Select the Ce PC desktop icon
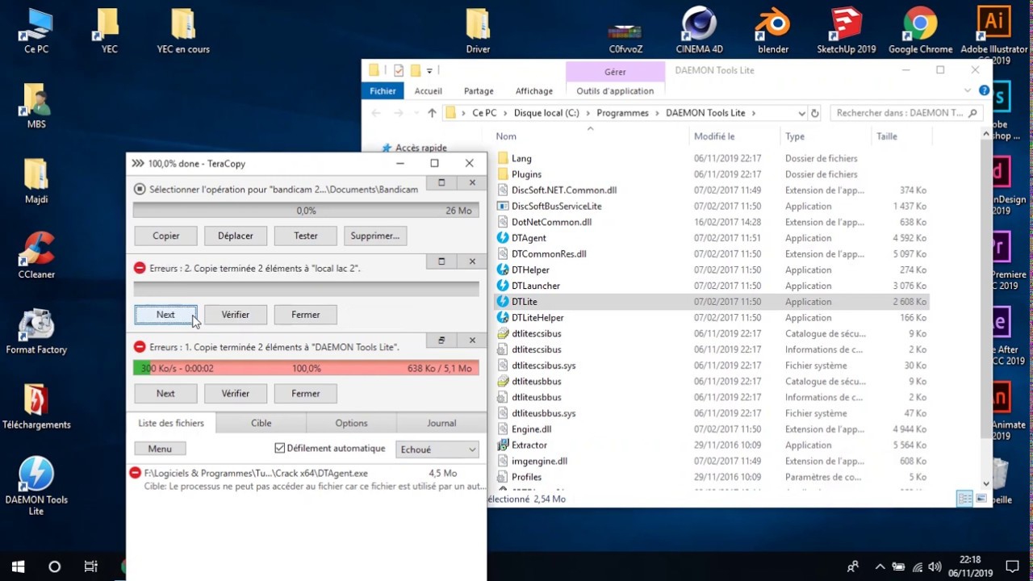Screen dimensions: 1033x581 click(36, 31)
